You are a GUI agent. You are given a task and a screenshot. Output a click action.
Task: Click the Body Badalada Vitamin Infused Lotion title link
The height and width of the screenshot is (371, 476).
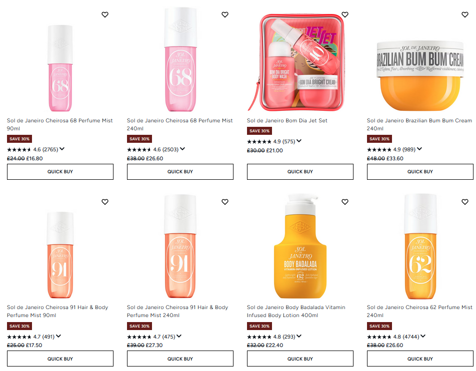click(295, 311)
